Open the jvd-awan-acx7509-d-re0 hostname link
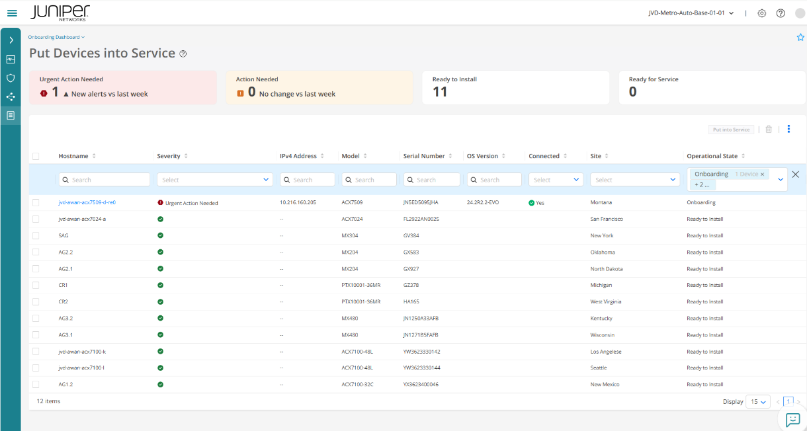The image size is (807, 431). pos(87,202)
